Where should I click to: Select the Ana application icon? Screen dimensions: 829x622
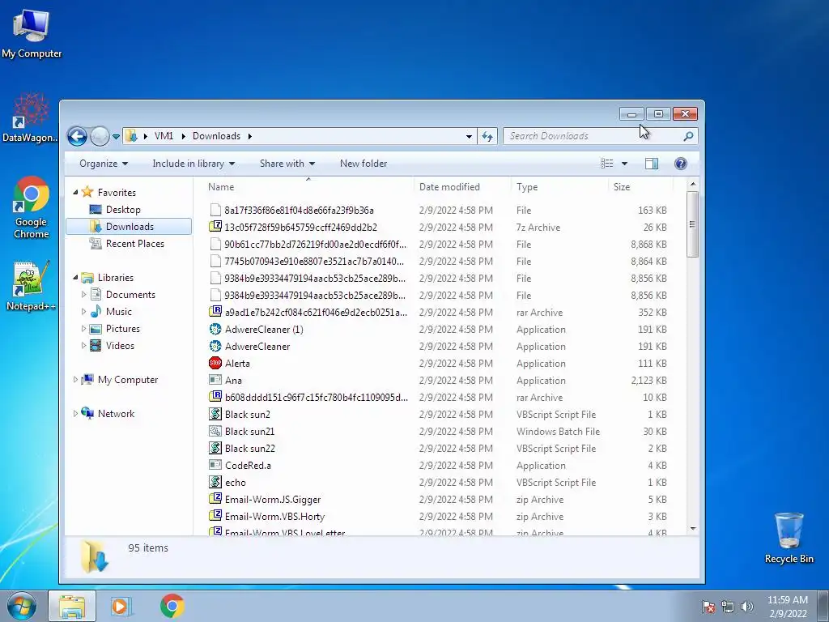click(215, 381)
